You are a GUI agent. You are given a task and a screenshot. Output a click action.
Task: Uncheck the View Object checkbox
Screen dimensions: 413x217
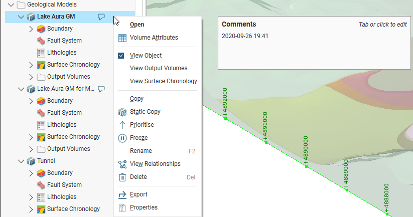[x=121, y=56]
